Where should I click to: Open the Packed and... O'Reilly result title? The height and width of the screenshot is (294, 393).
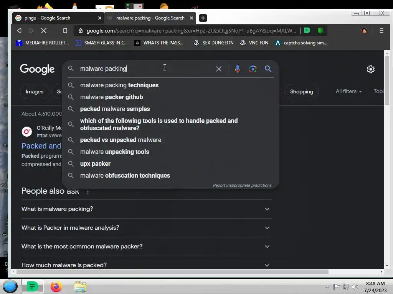click(x=41, y=146)
